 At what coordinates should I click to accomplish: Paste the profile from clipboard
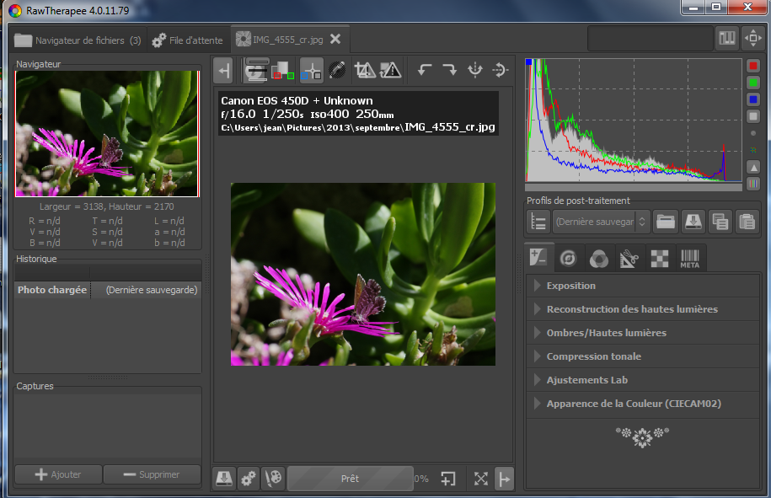(x=747, y=222)
